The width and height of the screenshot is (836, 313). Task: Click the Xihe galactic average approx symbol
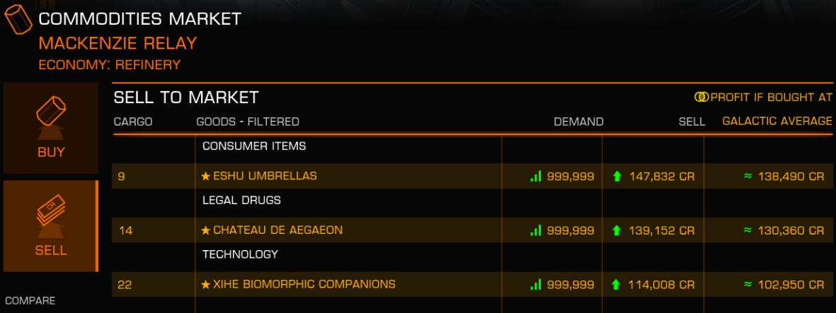pyautogui.click(x=747, y=285)
